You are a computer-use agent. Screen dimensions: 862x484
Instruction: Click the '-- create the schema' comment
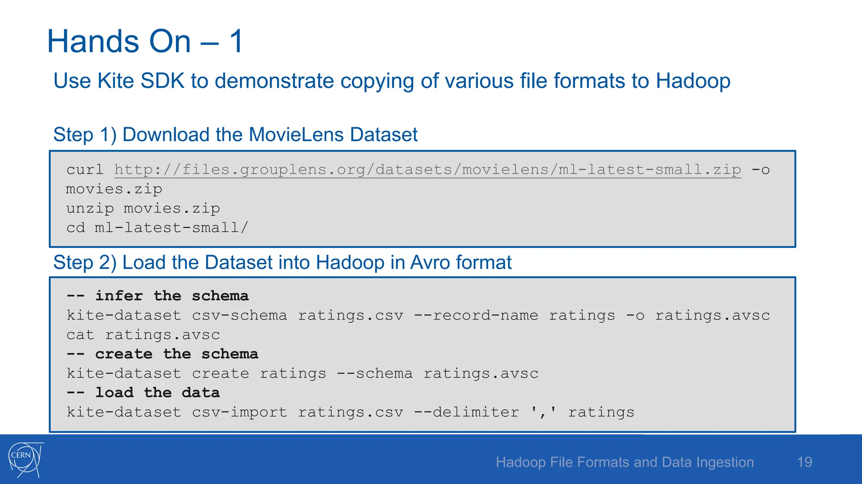click(162, 354)
